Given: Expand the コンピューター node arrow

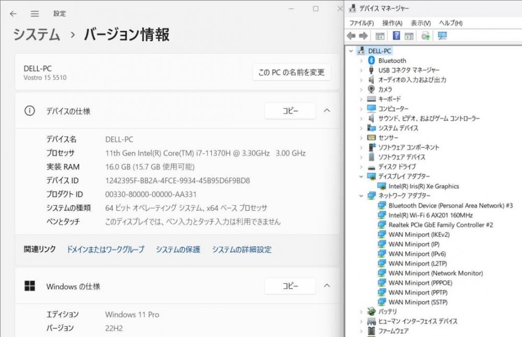Looking at the screenshot, I should (361, 109).
